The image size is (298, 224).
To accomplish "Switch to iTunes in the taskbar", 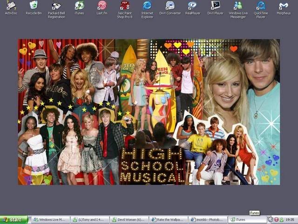I will 247,219.
